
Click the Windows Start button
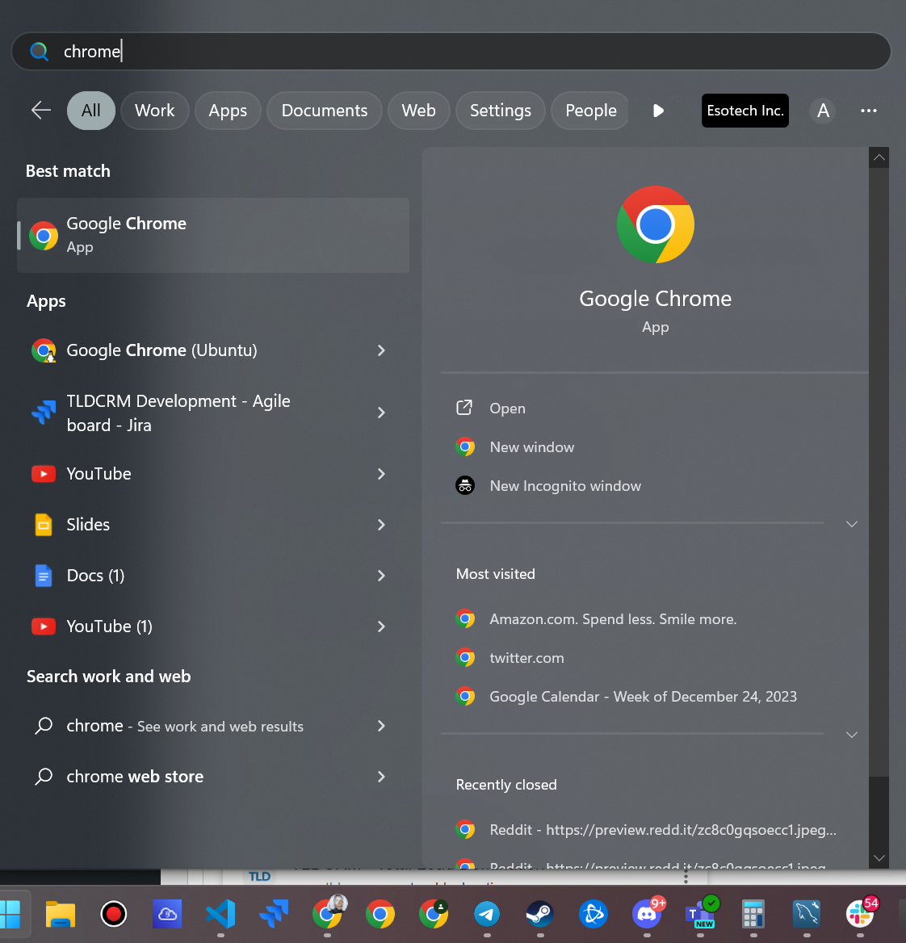point(10,914)
